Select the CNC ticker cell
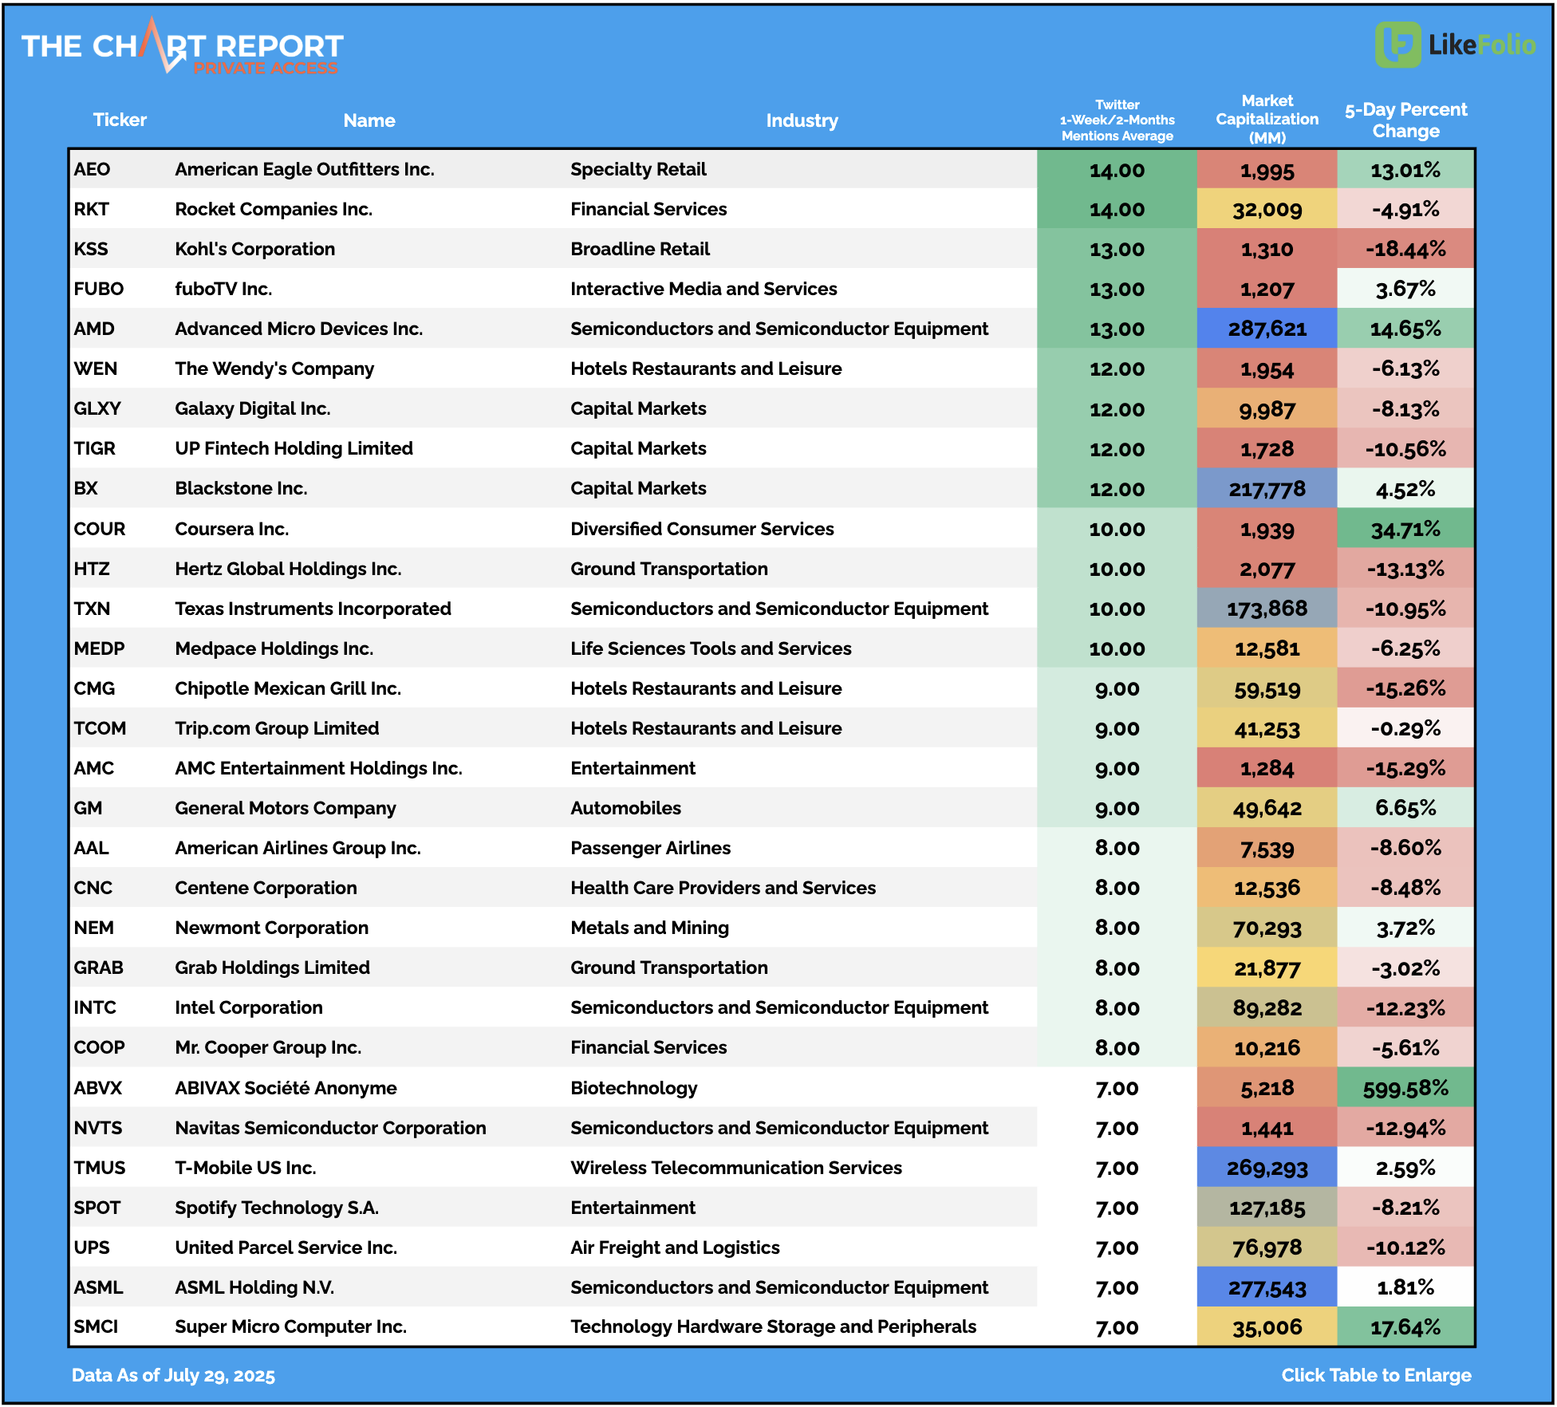This screenshot has height=1407, width=1557. [x=93, y=888]
